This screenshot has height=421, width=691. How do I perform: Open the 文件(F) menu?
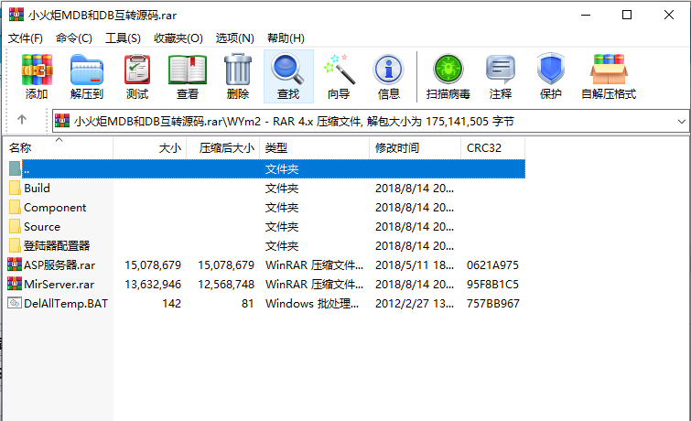pos(26,38)
